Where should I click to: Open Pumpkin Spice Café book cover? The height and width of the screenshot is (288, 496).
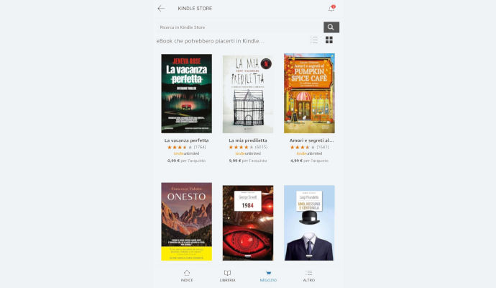point(309,93)
